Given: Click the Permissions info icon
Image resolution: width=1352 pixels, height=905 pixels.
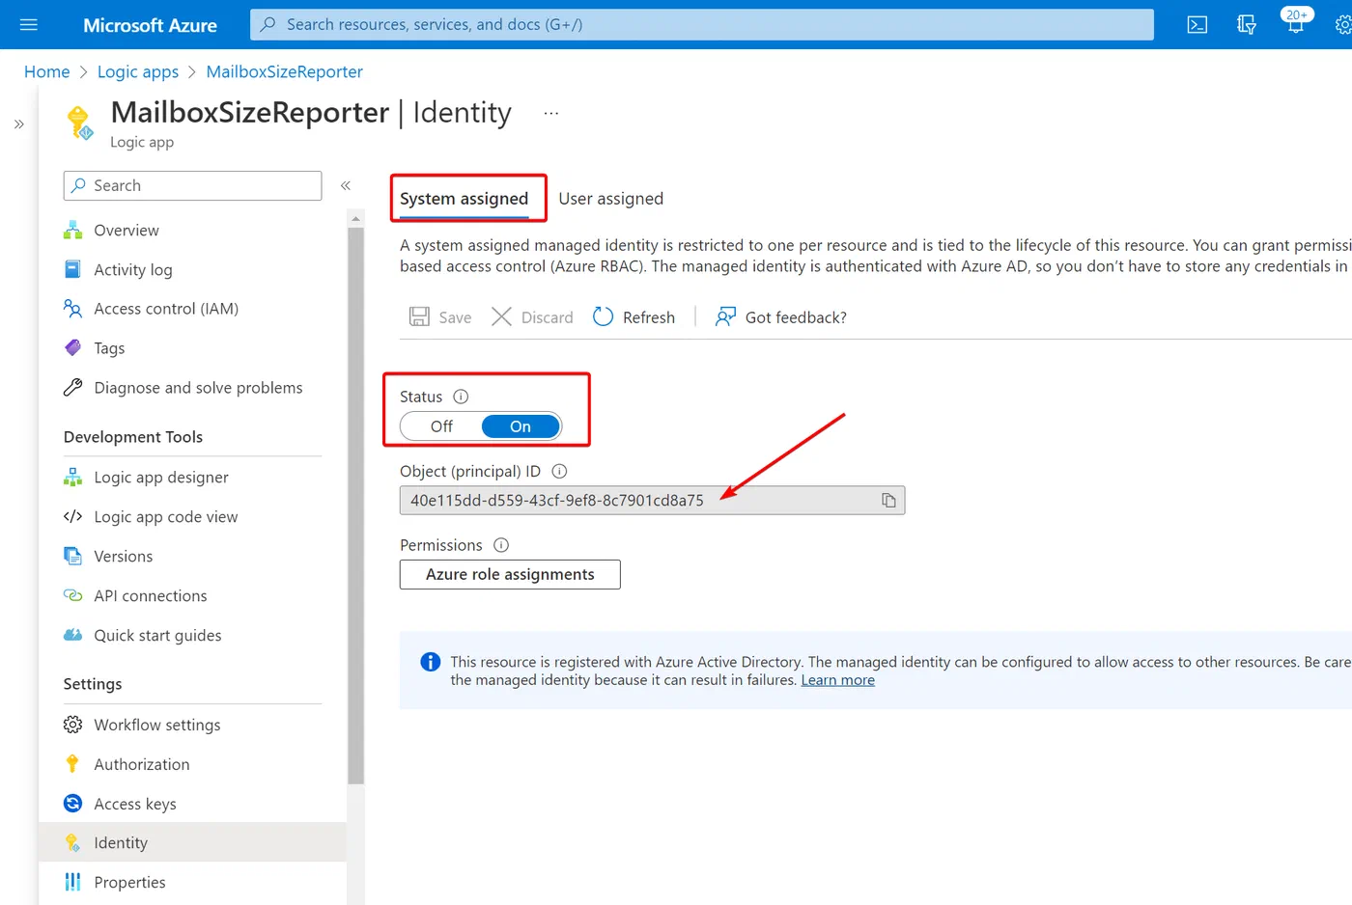Looking at the screenshot, I should click(x=501, y=545).
